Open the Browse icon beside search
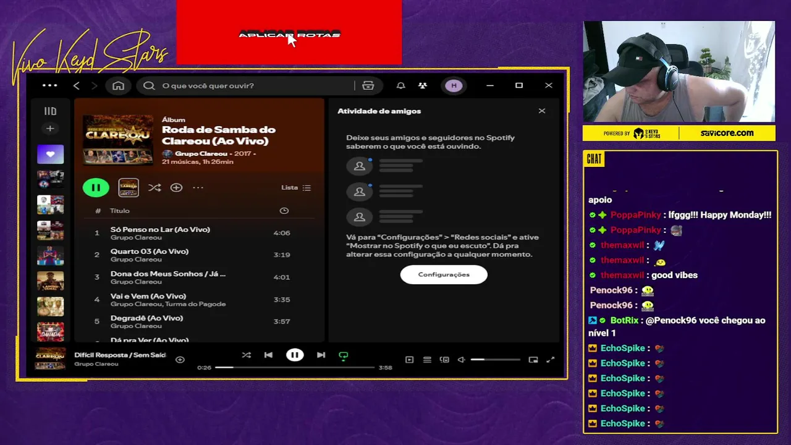791x445 pixels. pos(368,86)
